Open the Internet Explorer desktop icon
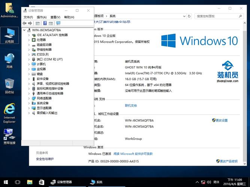Viewport: 250px width, 187px height. (x=9, y=113)
